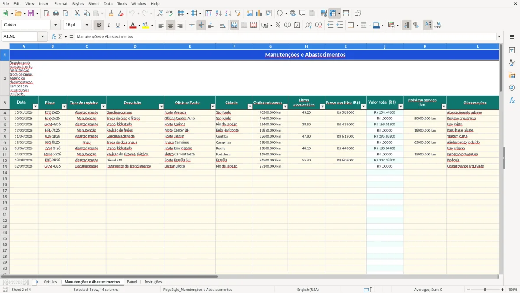Select column G header

[270, 46]
